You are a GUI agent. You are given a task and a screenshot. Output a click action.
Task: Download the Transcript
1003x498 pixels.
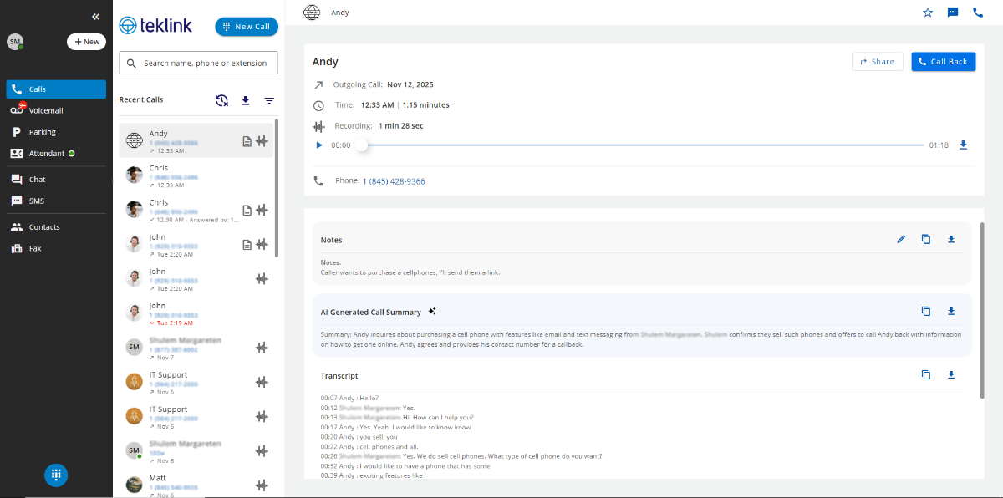click(951, 374)
